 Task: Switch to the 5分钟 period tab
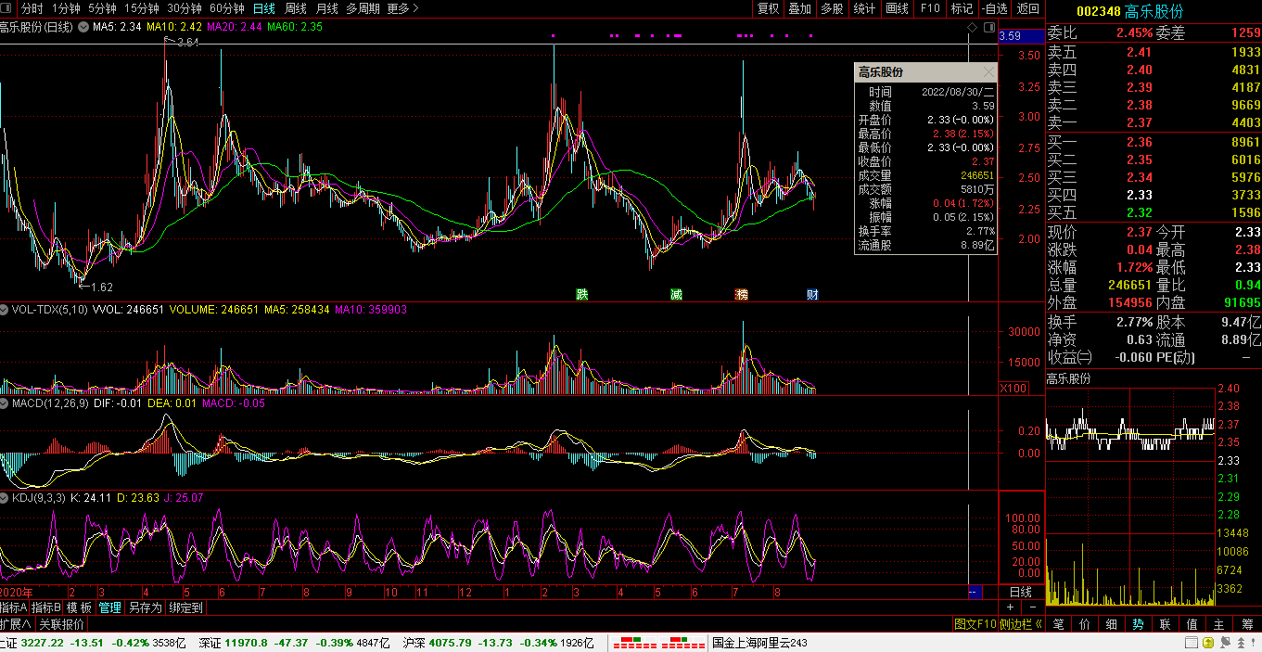pos(102,8)
